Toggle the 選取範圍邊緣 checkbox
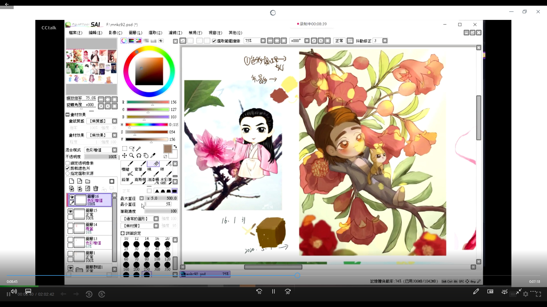 [x=214, y=41]
